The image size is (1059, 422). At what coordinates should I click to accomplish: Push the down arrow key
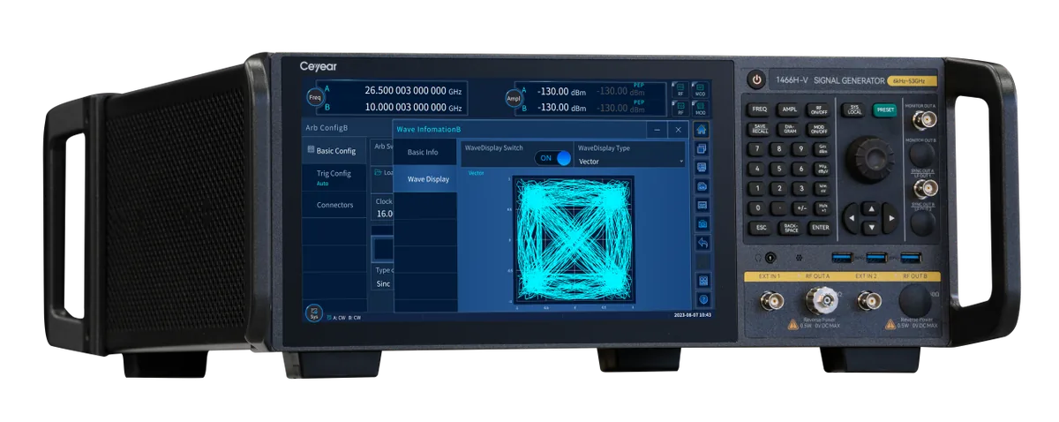[x=871, y=227]
